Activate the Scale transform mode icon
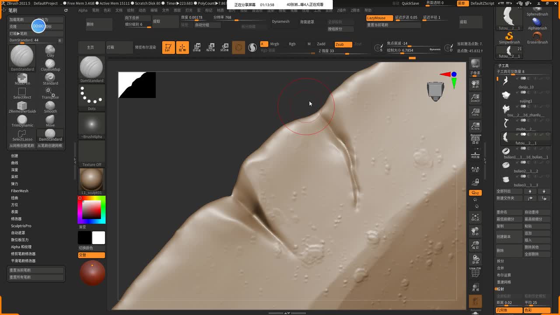This screenshot has height=315, width=560. click(x=211, y=47)
